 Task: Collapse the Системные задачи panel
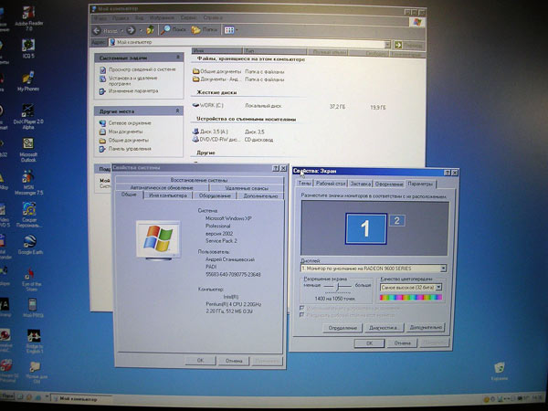[178, 57]
